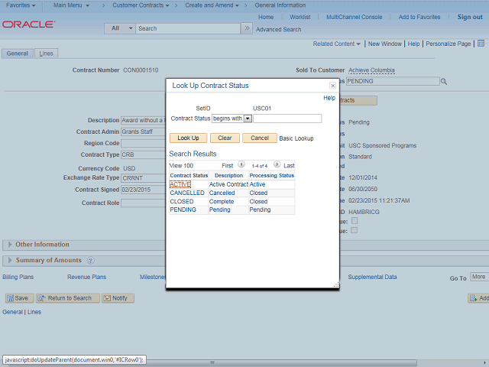The image size is (489, 367).
Task: Open Summary of Amounts help icon
Action: (90, 261)
